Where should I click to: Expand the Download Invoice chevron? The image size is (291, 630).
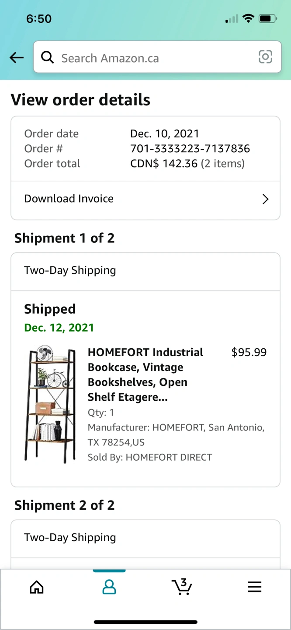[x=265, y=199]
